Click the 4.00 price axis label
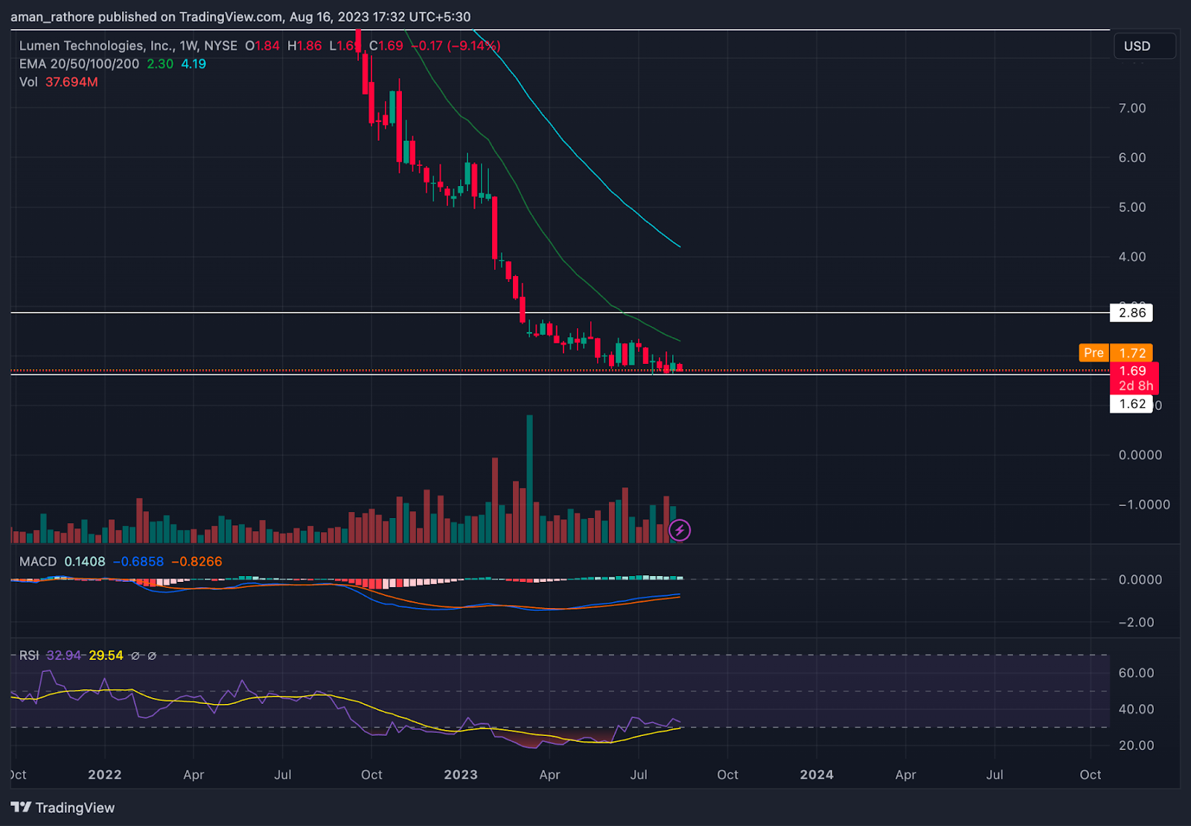1191x826 pixels. (x=1132, y=257)
